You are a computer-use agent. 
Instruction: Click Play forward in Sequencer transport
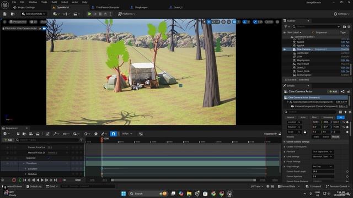42,180
